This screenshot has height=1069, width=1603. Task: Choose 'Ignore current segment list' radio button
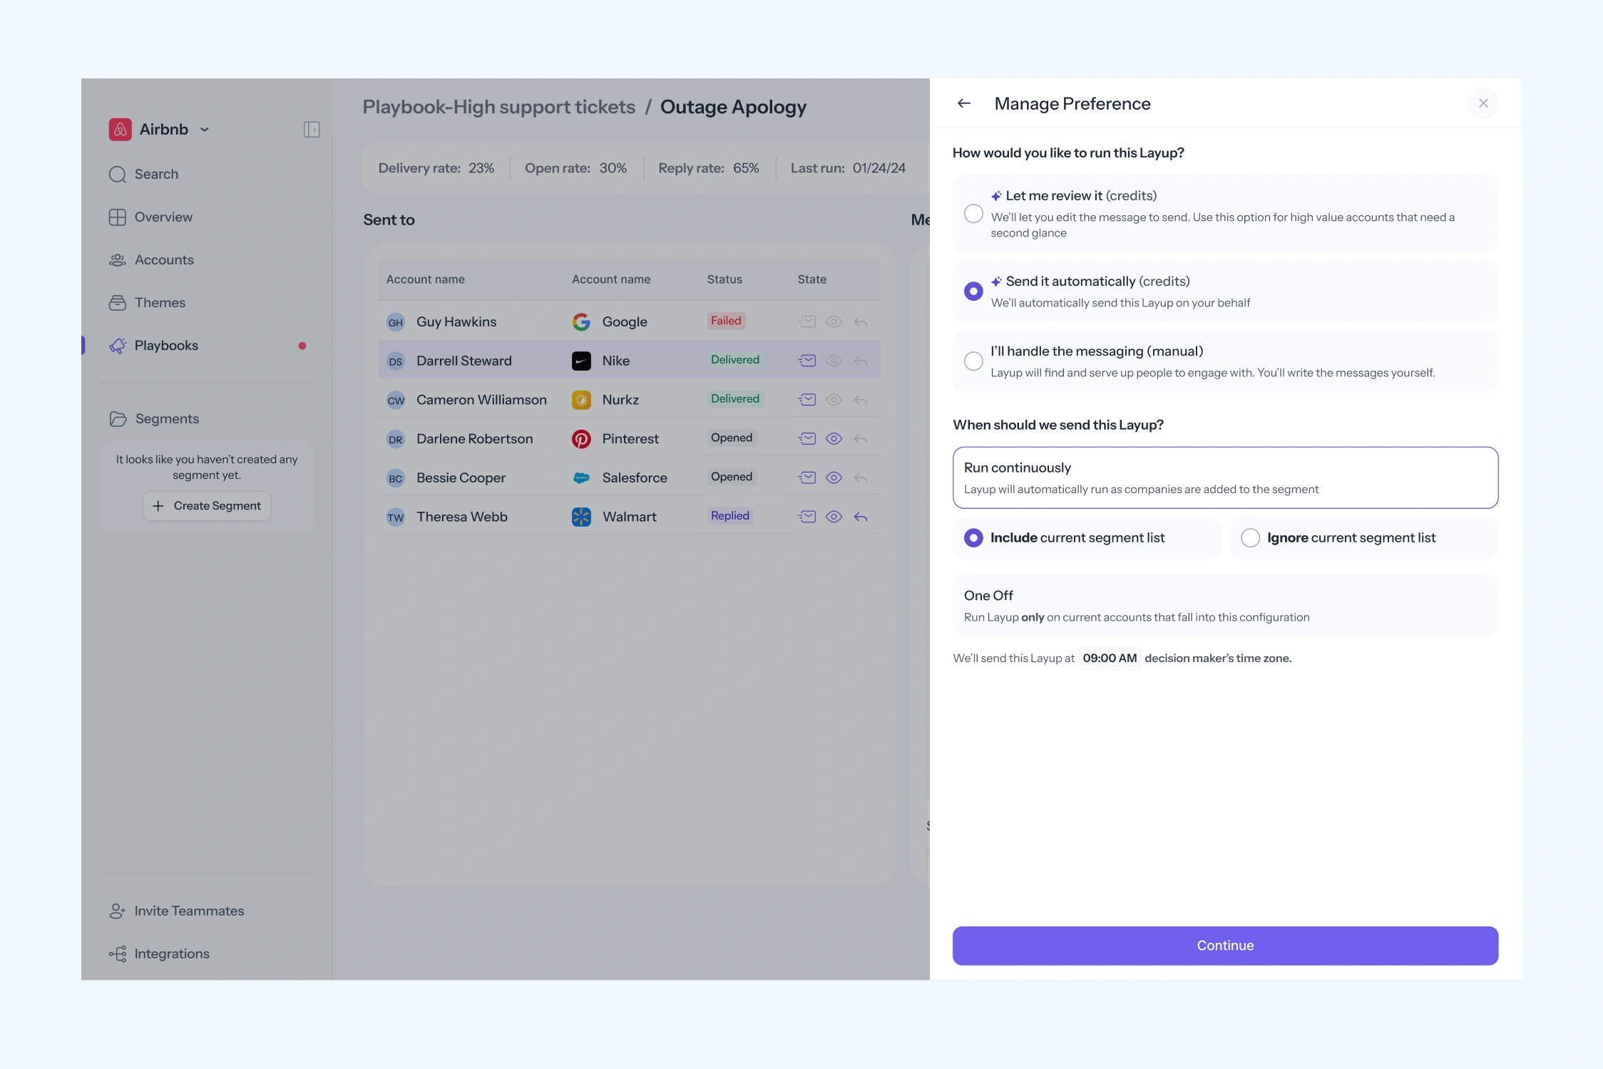pyautogui.click(x=1249, y=538)
